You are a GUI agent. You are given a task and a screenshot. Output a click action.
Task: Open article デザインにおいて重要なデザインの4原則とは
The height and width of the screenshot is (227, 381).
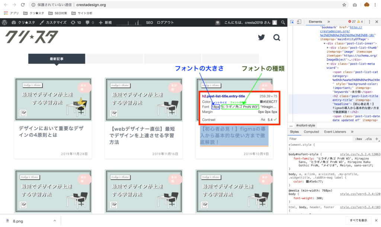pos(51,131)
